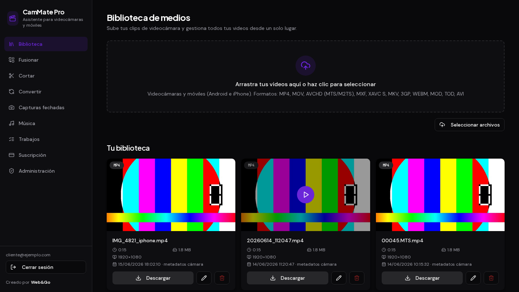The width and height of the screenshot is (519, 292).
Task: Click the 00045.MTS.mp4 video thumbnail
Action: pos(440,195)
